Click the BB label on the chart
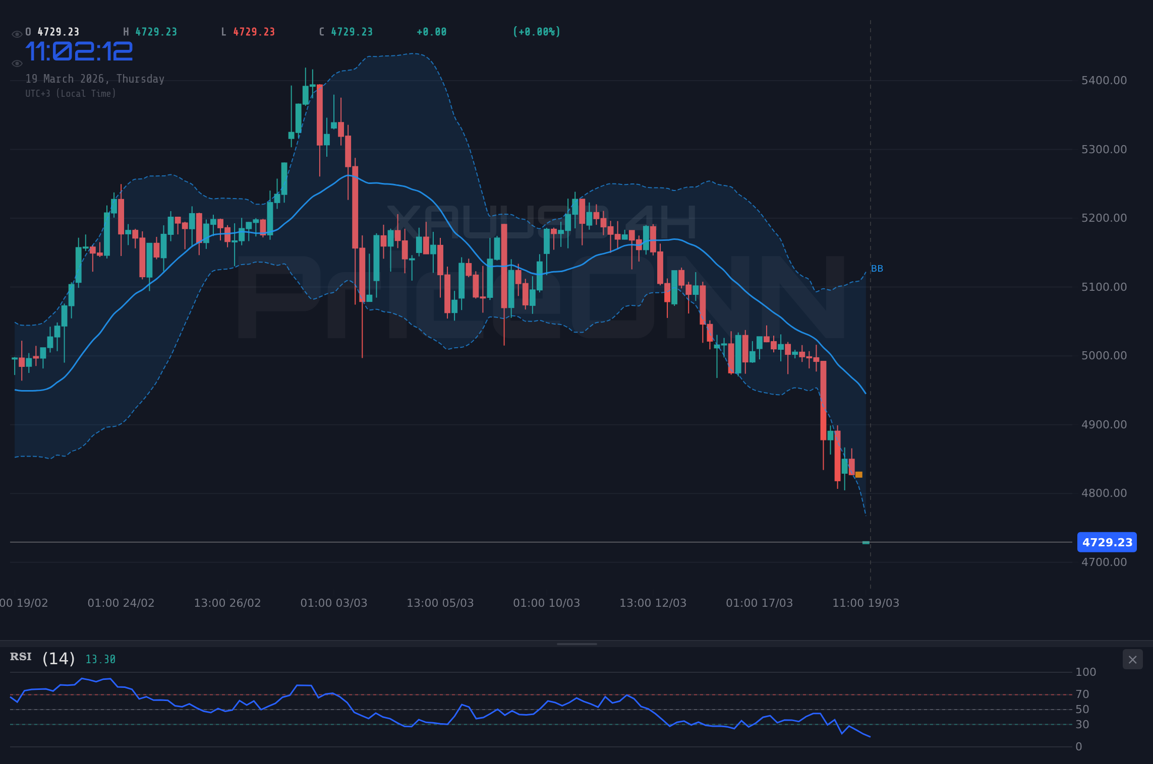Image resolution: width=1153 pixels, height=764 pixels. click(878, 269)
